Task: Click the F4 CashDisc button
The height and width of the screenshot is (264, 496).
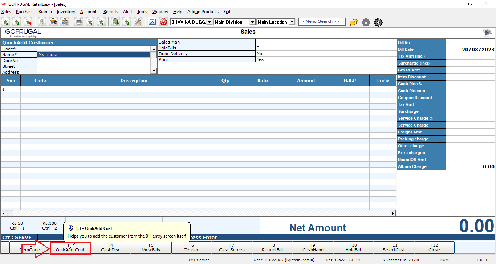Action: click(x=111, y=248)
